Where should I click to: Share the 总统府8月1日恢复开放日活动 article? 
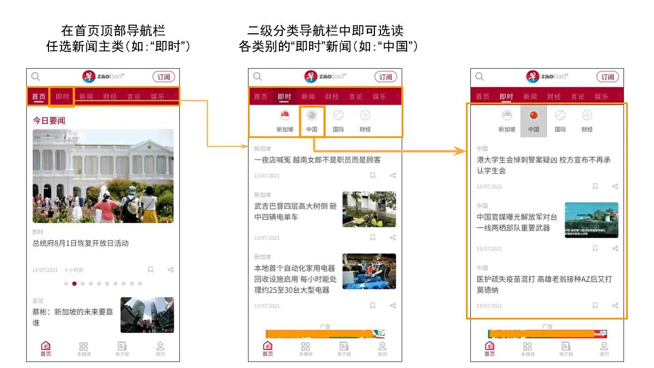[171, 269]
